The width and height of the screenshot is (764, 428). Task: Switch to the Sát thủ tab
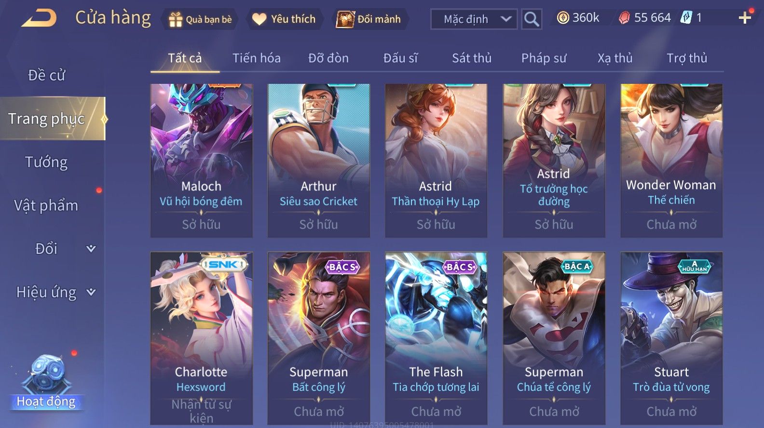pos(471,58)
